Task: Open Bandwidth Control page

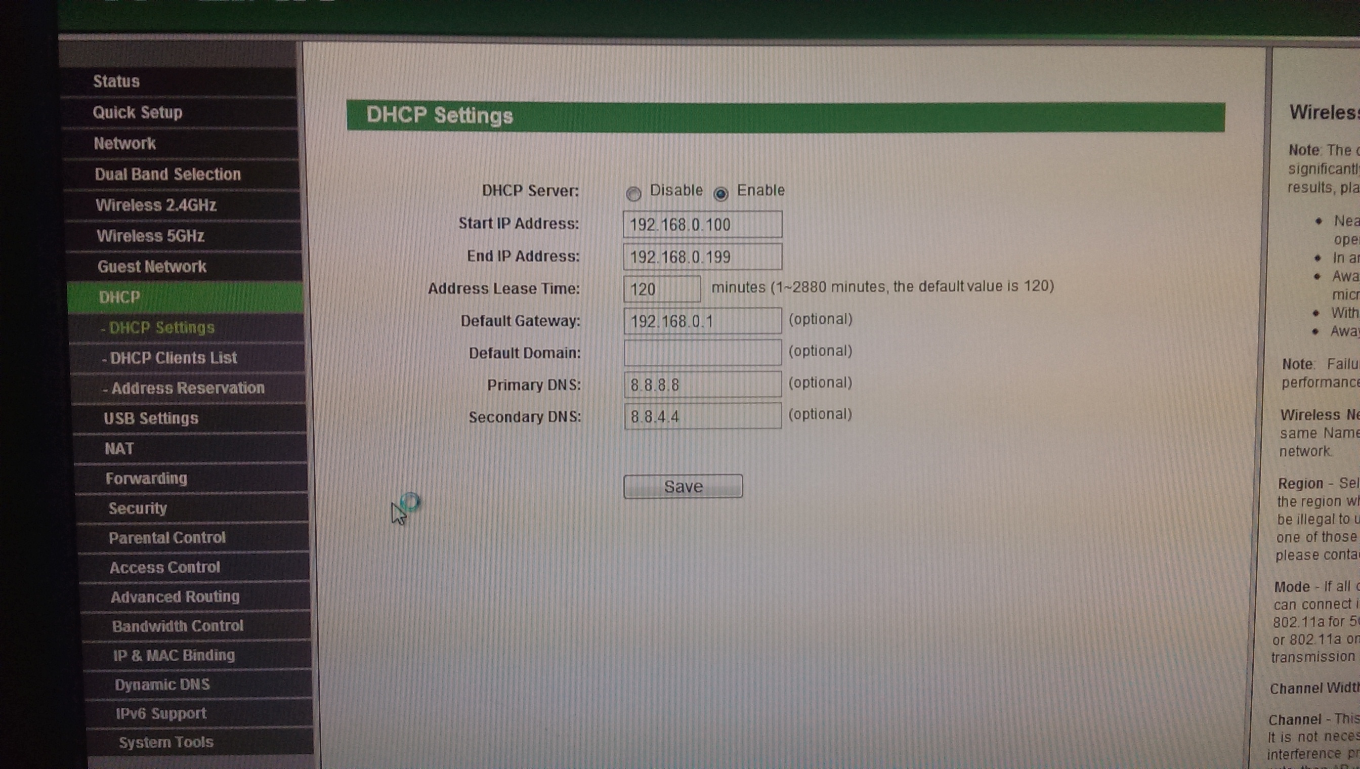Action: click(x=178, y=626)
